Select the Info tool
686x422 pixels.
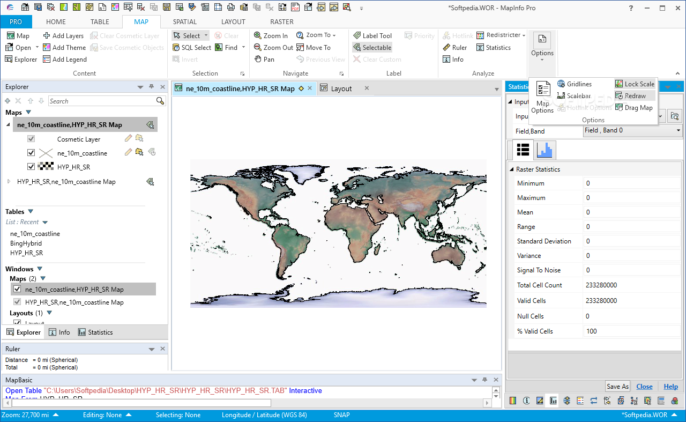(453, 60)
